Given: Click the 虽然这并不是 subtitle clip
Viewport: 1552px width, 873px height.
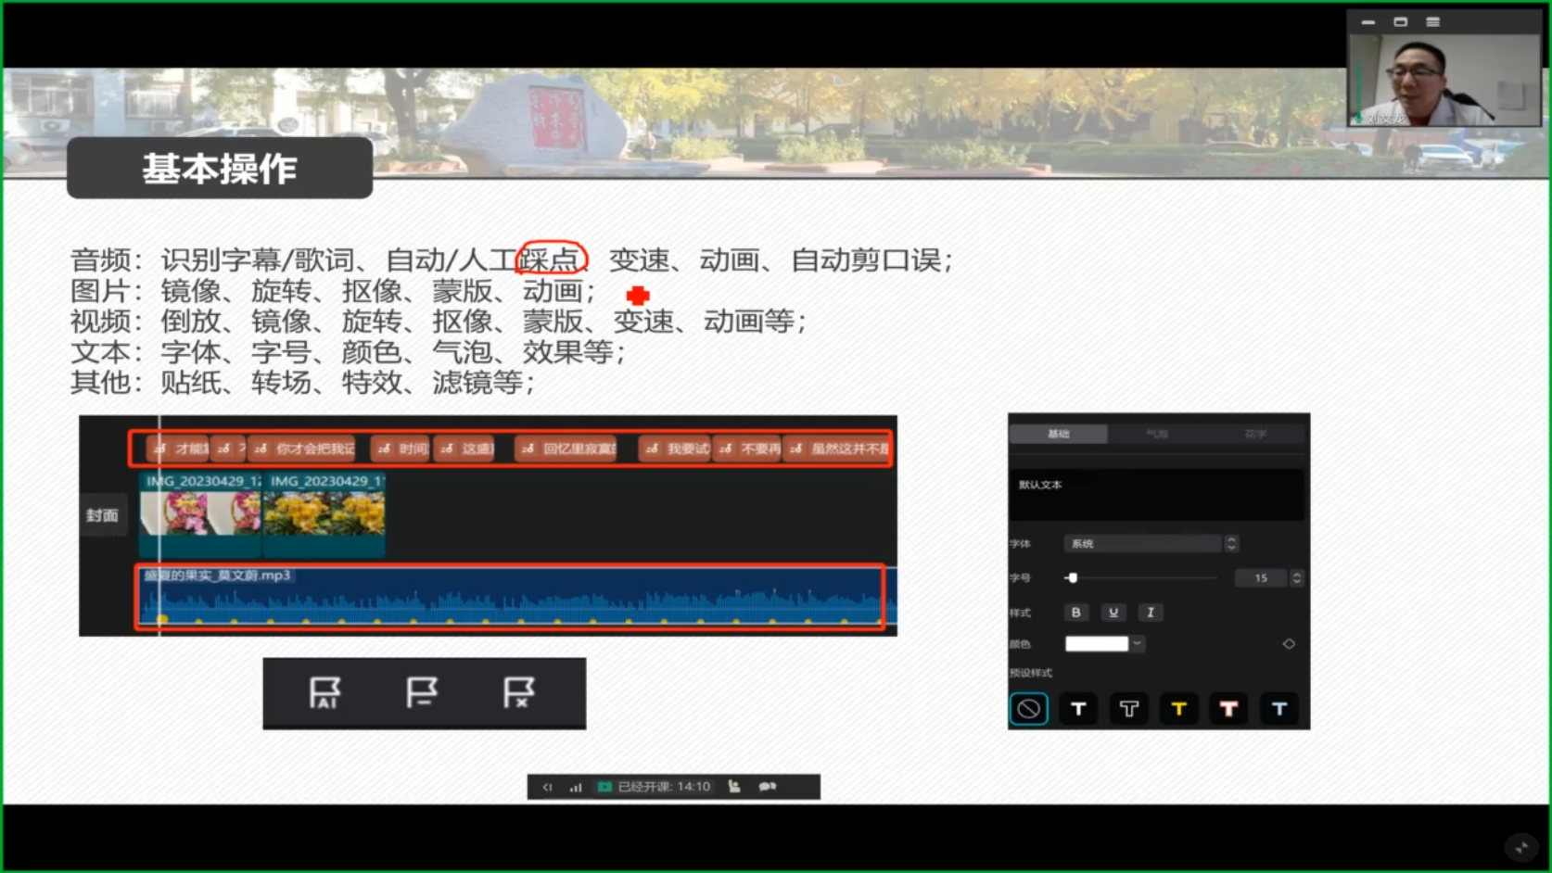Looking at the screenshot, I should pyautogui.click(x=837, y=449).
